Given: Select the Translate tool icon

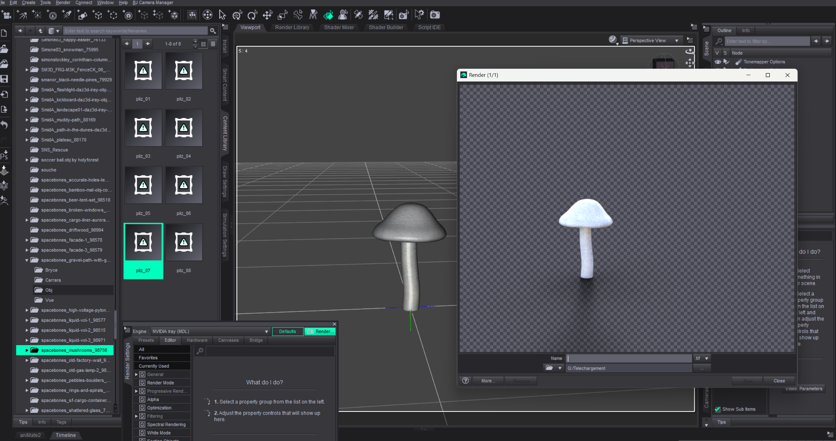Looking at the screenshot, I should click(x=267, y=15).
